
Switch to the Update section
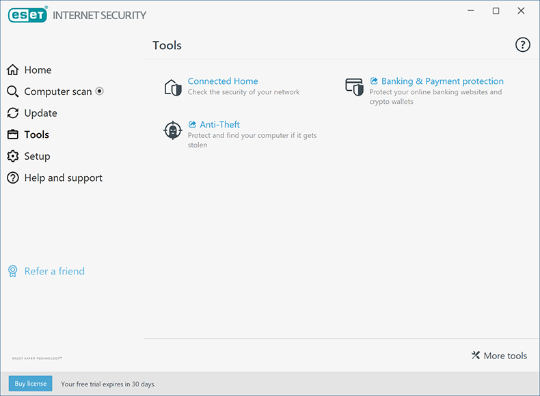40,113
